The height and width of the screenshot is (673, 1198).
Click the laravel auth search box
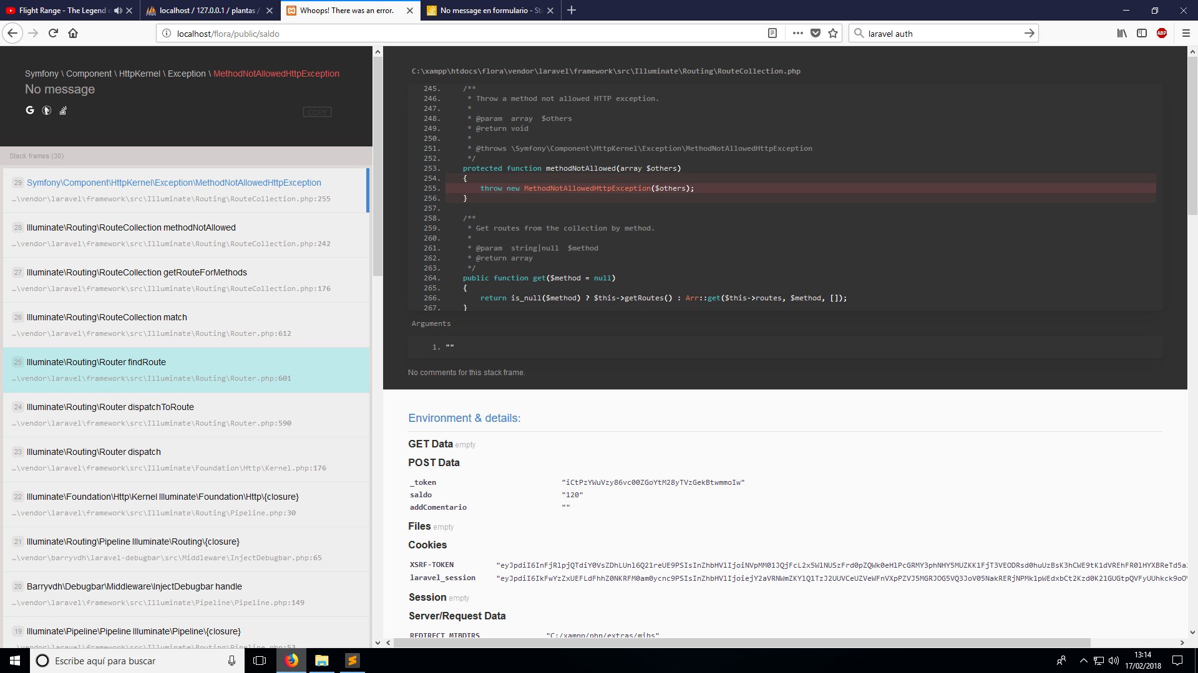pos(942,34)
